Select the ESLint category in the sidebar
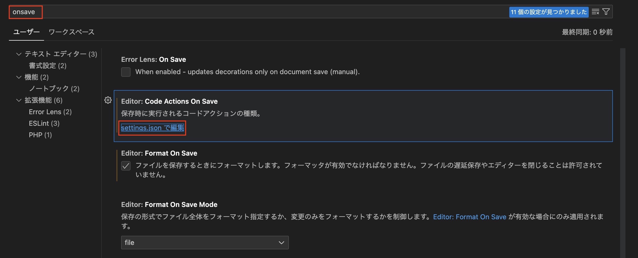 [44, 123]
